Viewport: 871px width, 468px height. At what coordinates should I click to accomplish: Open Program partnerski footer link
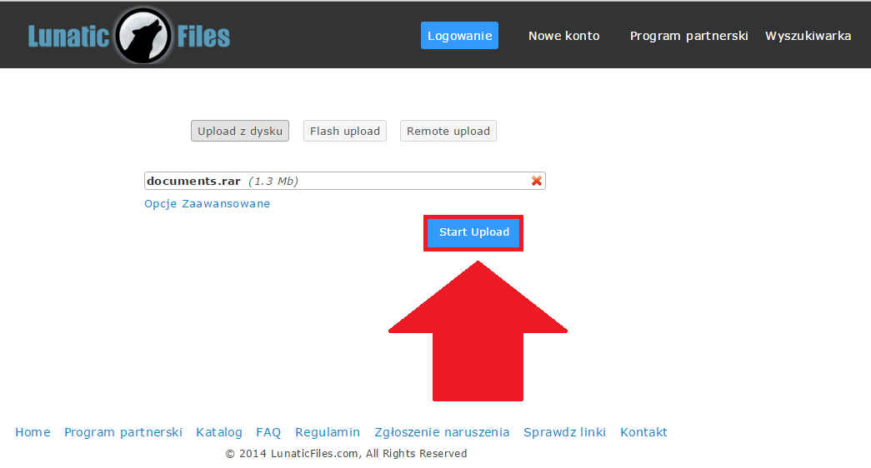pyautogui.click(x=123, y=432)
